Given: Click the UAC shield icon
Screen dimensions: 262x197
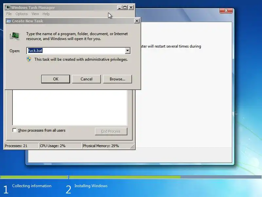Looking at the screenshot, I should [29, 59].
